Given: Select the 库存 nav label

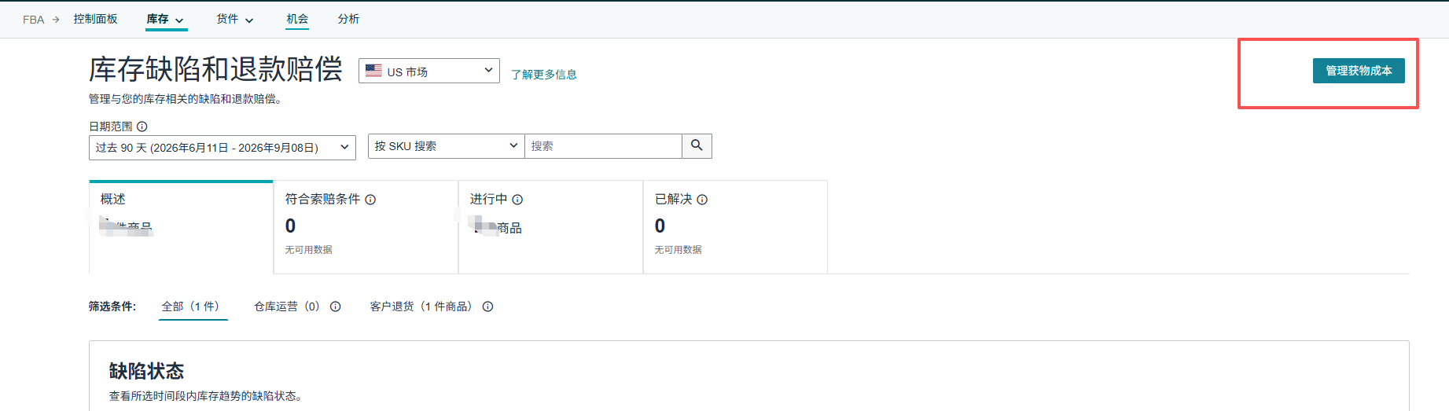Looking at the screenshot, I should pyautogui.click(x=157, y=19).
